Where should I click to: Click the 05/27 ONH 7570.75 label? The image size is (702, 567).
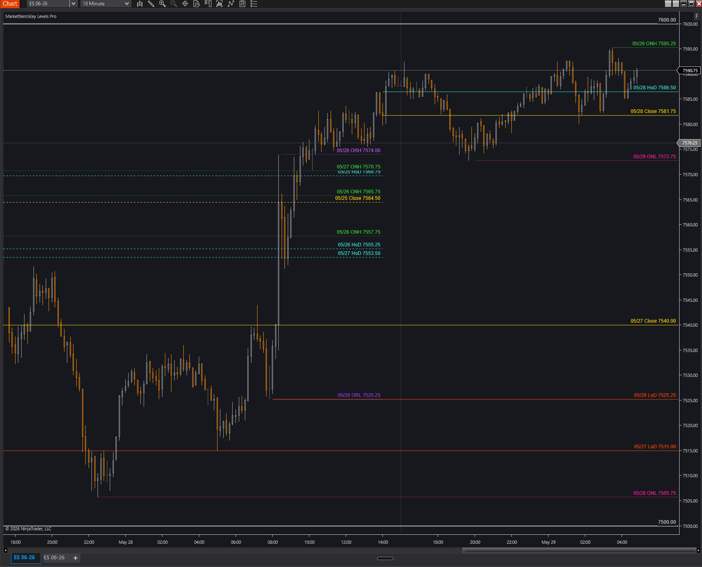[358, 167]
